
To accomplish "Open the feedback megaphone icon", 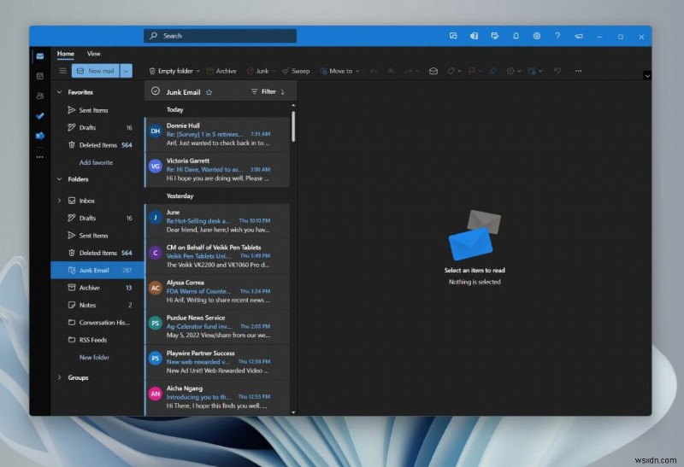I will click(579, 36).
